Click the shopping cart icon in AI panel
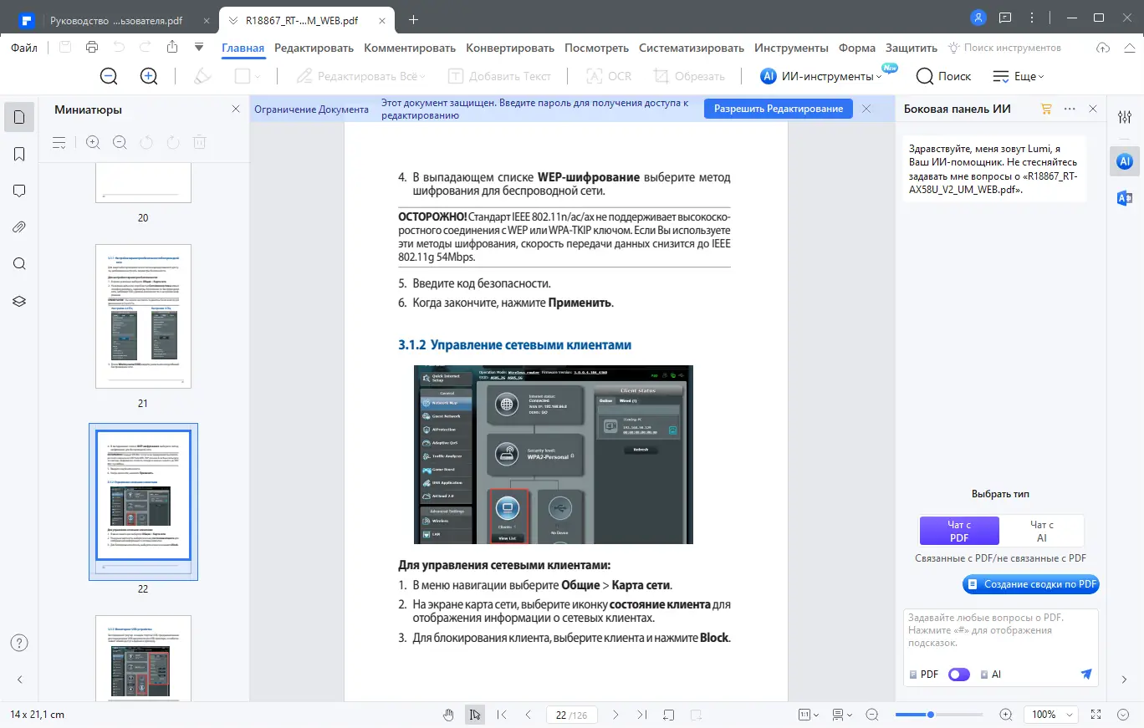Image resolution: width=1144 pixels, height=728 pixels. (1046, 109)
